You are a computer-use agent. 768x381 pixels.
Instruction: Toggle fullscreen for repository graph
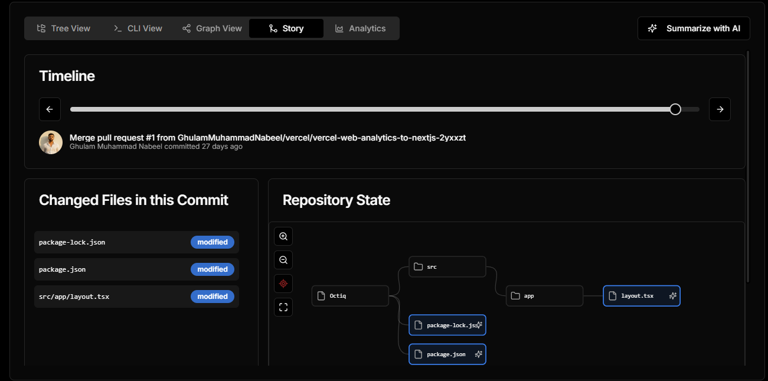point(283,307)
